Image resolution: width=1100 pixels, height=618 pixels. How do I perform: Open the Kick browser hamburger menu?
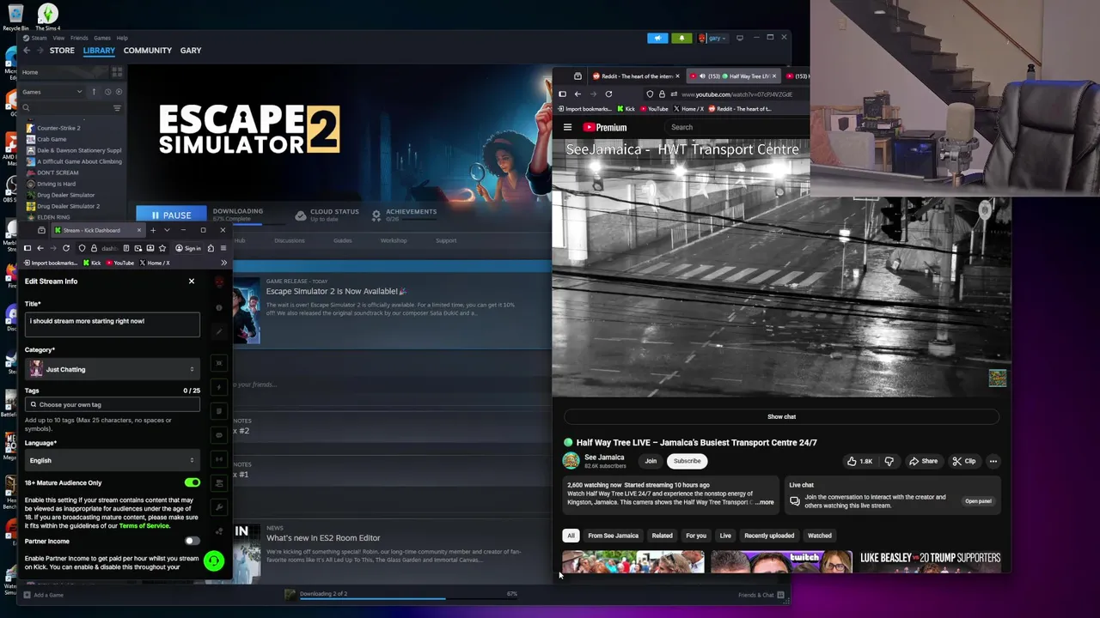tap(223, 248)
